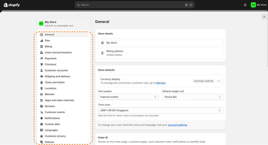
Task: Open the Unit system dropdown
Action: tap(128, 97)
